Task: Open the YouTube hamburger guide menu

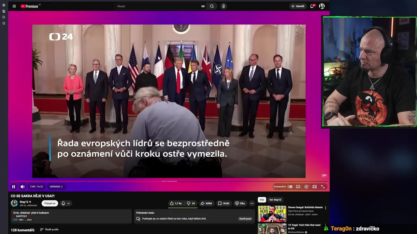Action: (x=14, y=6)
